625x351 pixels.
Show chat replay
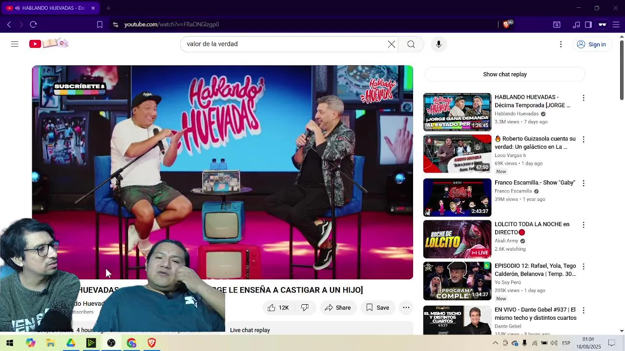[x=505, y=75]
